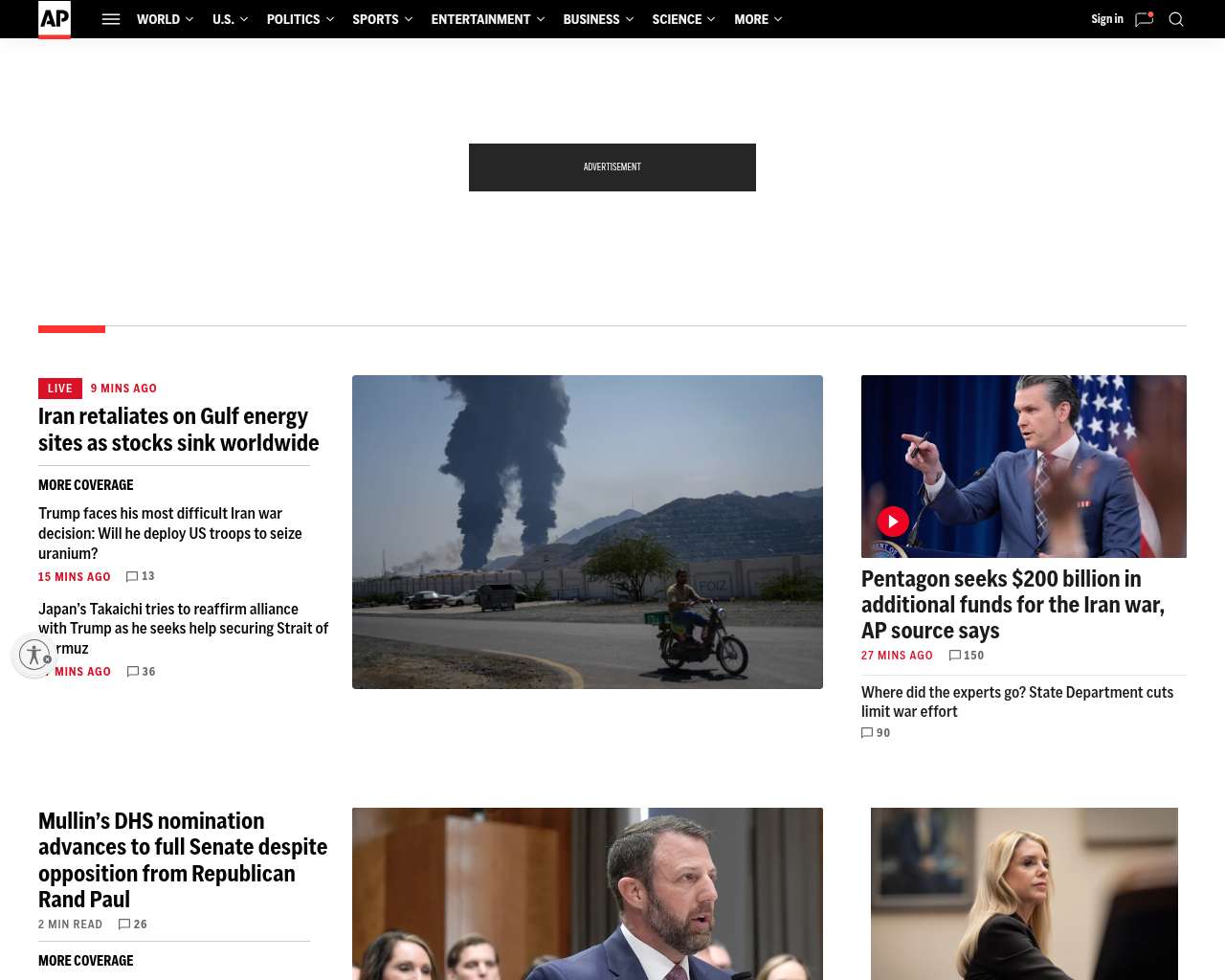The width and height of the screenshot is (1225, 980).
Task: Click the 15 MINS AGO timestamp
Action: 75,577
